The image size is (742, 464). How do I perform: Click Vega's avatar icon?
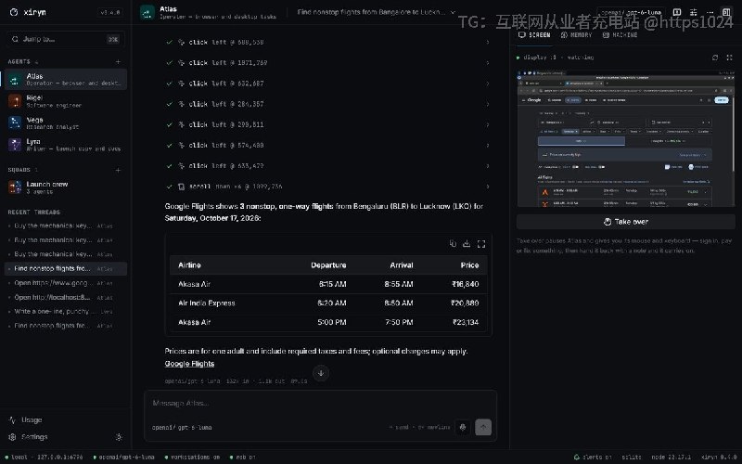tap(15, 122)
